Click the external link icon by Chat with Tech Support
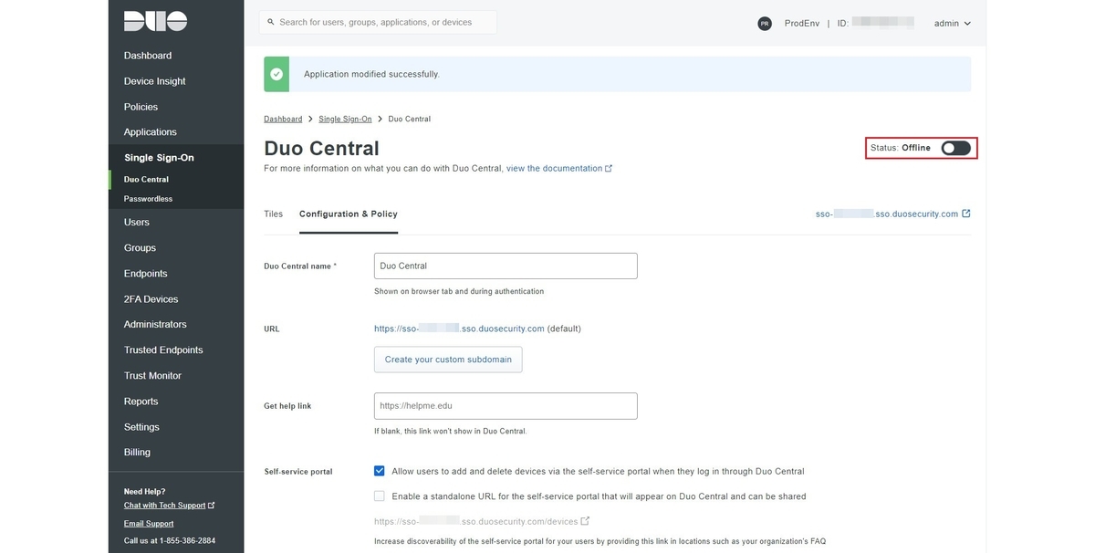 click(x=212, y=506)
